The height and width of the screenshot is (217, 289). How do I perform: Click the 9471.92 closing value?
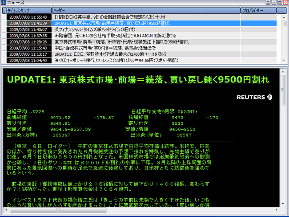tap(60, 118)
